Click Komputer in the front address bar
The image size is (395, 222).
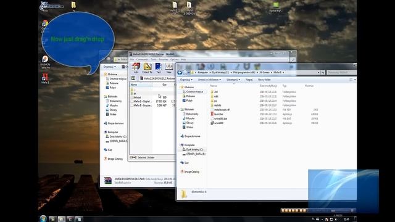point(202,73)
